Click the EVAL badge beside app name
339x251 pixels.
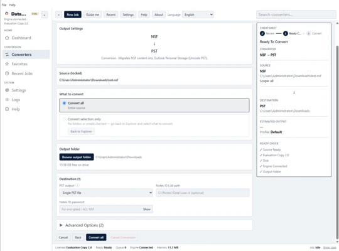pyautogui.click(x=35, y=14)
